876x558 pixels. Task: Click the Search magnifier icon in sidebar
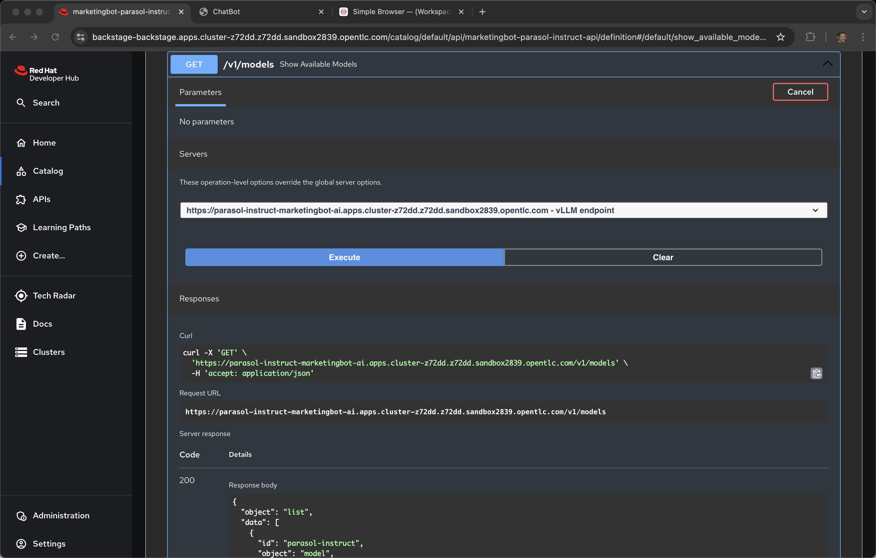(21, 103)
